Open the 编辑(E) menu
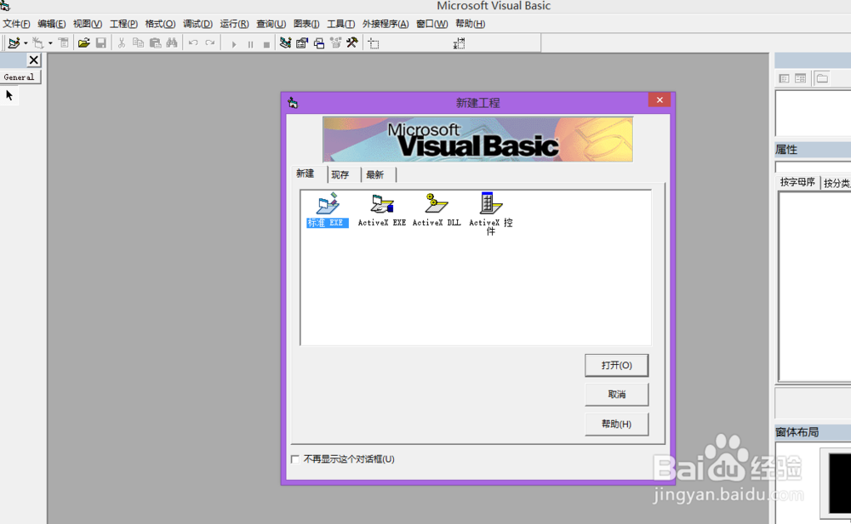 pyautogui.click(x=52, y=24)
